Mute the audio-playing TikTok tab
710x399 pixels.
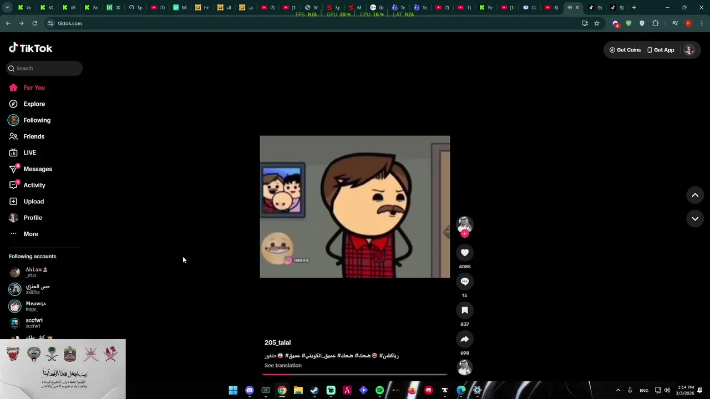pos(569,8)
